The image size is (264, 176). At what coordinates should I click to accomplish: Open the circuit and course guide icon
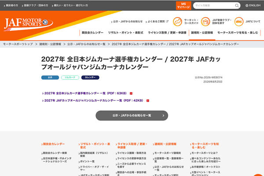177,22
